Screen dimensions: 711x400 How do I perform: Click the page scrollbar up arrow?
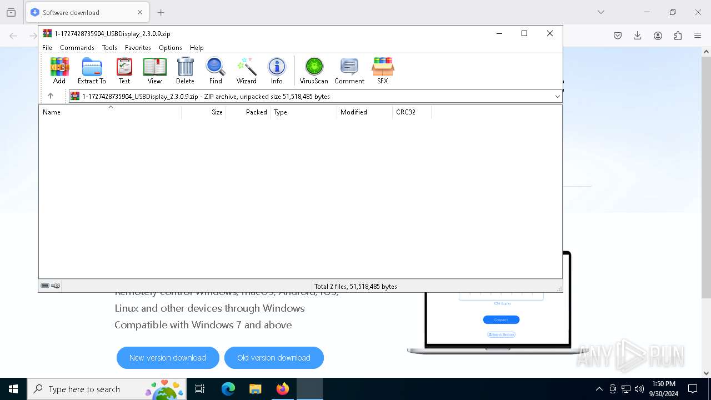click(x=706, y=52)
